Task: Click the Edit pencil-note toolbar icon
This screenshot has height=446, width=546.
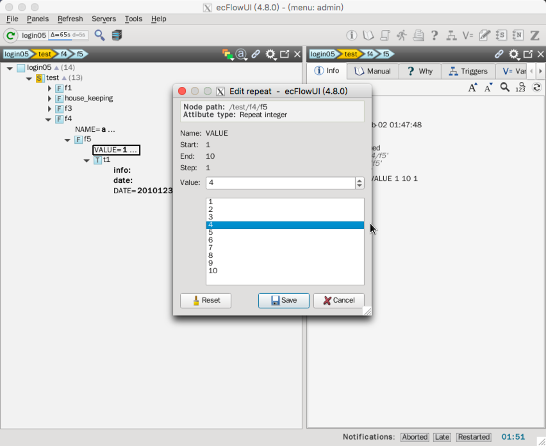Action: pos(484,35)
